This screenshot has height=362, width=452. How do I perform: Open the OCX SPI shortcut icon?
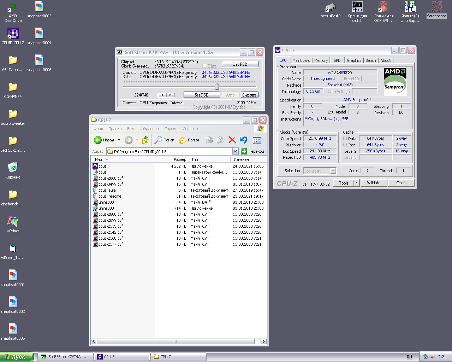(383, 12)
